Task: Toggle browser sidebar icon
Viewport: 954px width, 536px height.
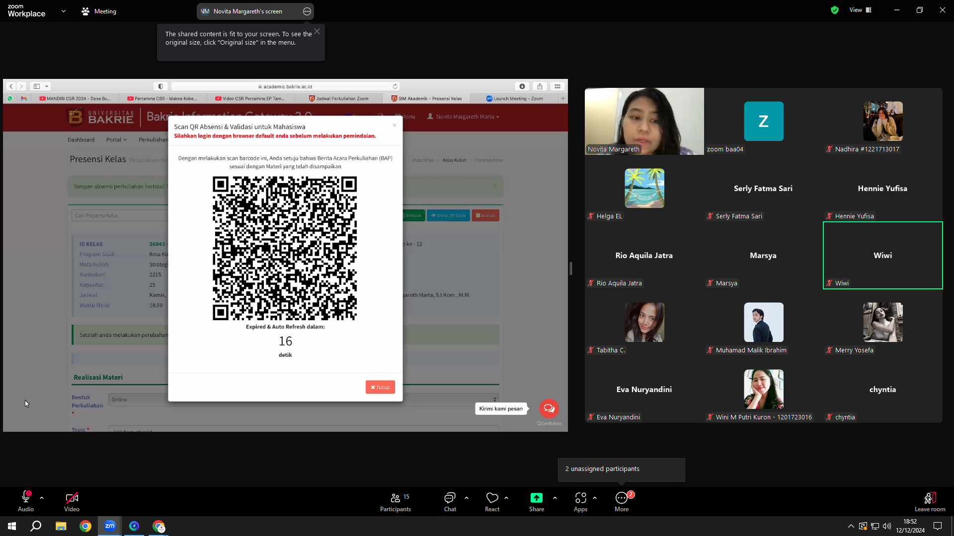Action: click(x=37, y=86)
